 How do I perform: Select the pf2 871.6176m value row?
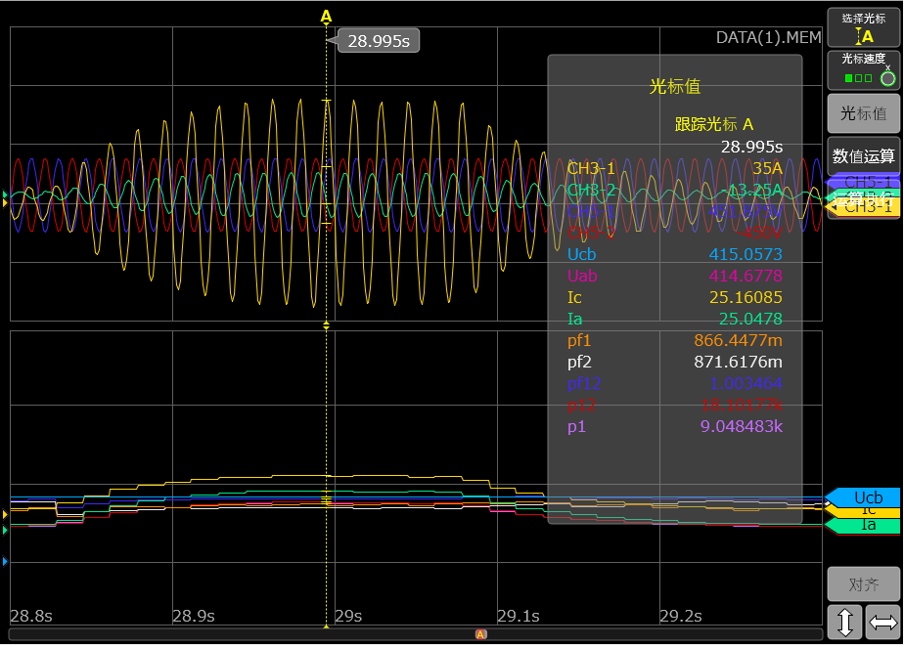tap(674, 362)
